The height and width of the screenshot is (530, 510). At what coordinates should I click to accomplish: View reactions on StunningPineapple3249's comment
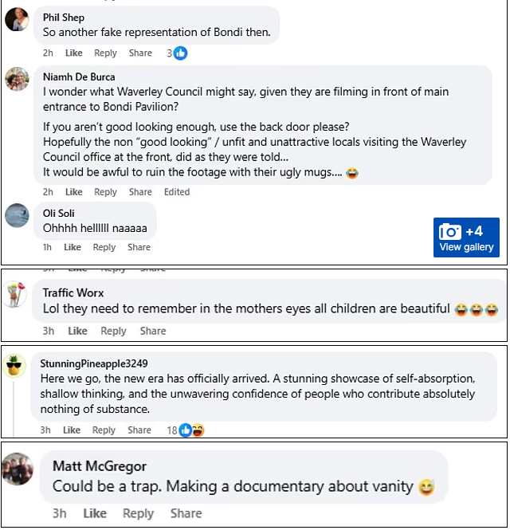(191, 430)
